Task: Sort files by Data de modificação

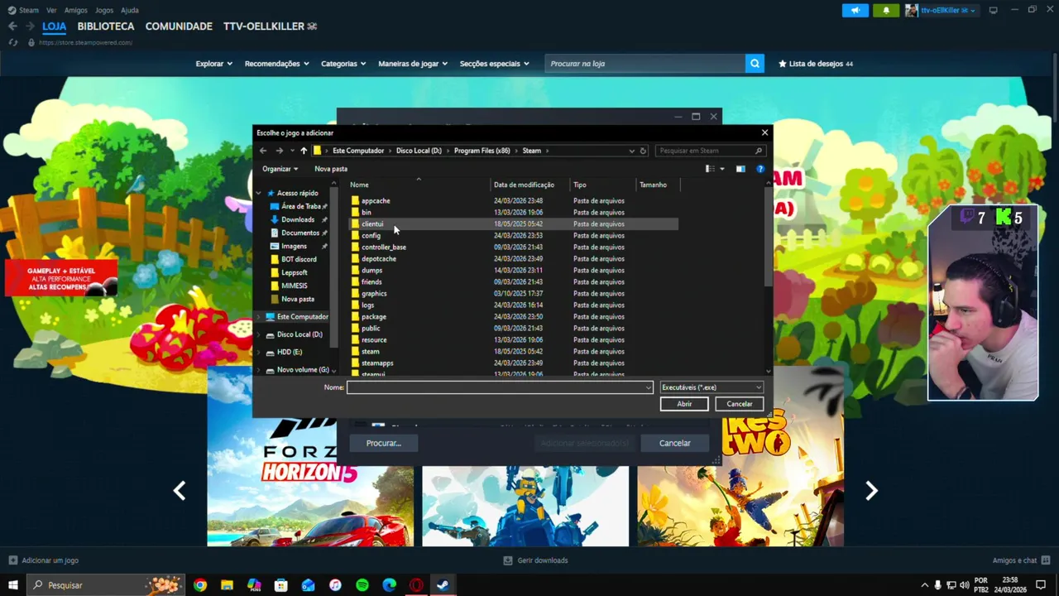Action: tap(529, 185)
